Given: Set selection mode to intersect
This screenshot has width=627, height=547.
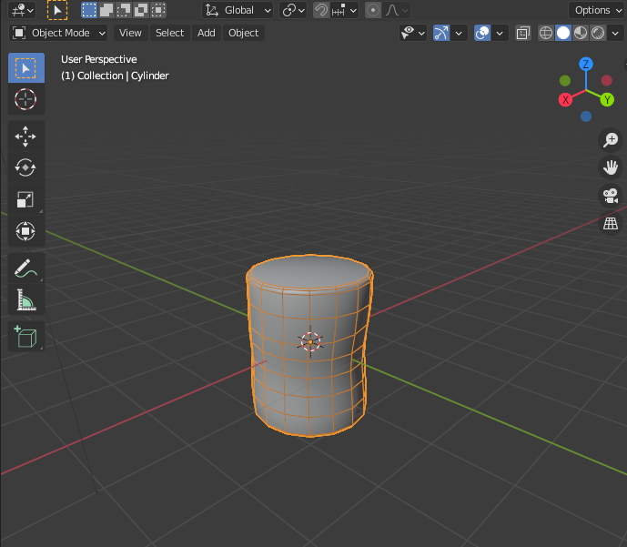Looking at the screenshot, I should (158, 10).
